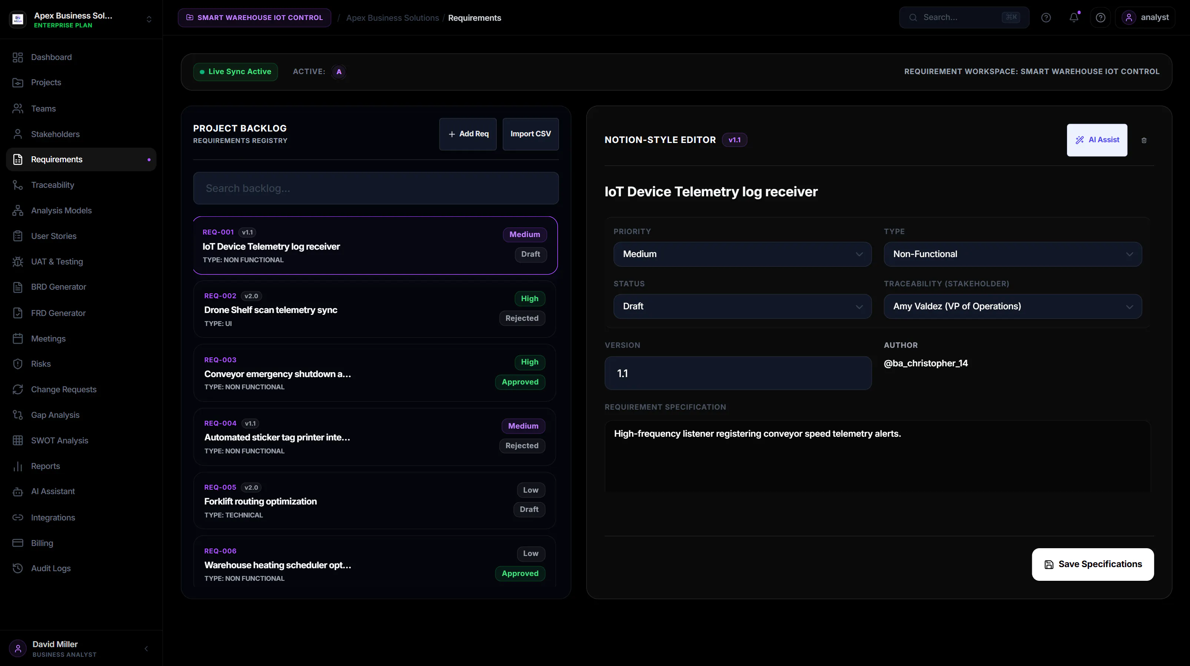Select REQ-004 Automated sticker tag printer card

tap(374, 436)
